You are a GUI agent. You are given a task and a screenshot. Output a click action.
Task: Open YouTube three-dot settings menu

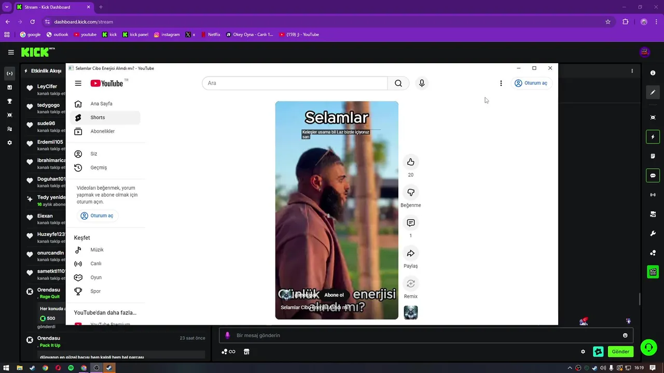(501, 83)
